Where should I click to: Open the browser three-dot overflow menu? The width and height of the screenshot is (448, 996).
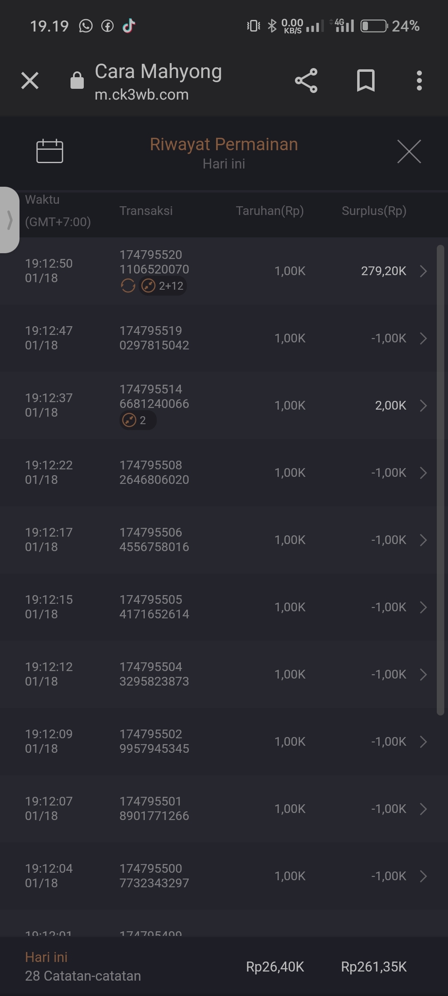click(x=419, y=81)
